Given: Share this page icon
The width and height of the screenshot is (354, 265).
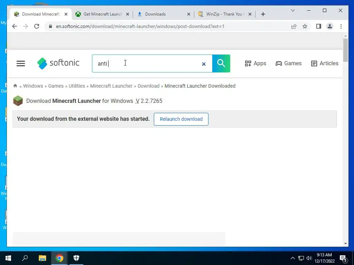Looking at the screenshot, I should 294,26.
